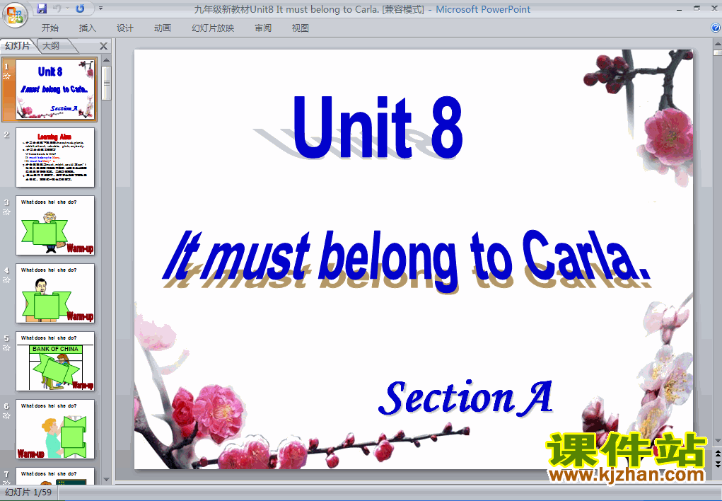Click slide area scroll down arrow

[717, 441]
